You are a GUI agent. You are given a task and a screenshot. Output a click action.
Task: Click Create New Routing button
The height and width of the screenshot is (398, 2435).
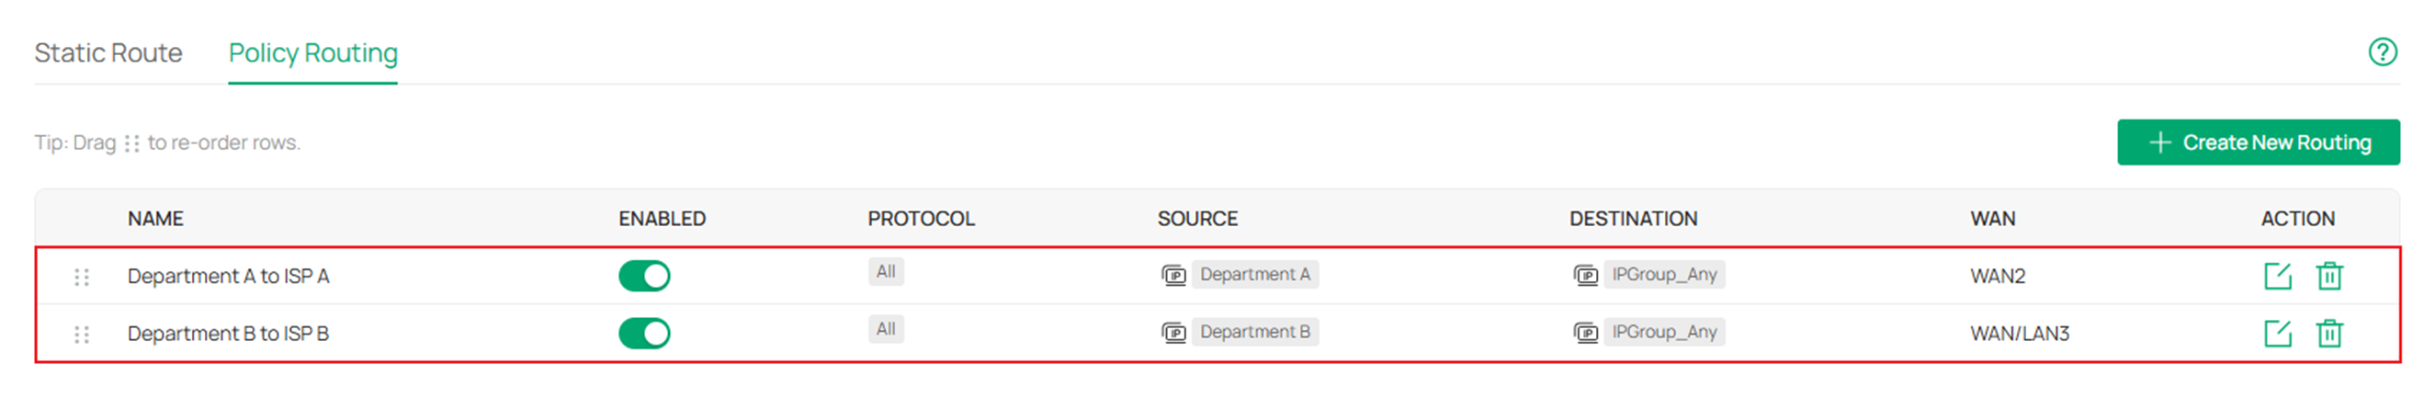point(2258,142)
